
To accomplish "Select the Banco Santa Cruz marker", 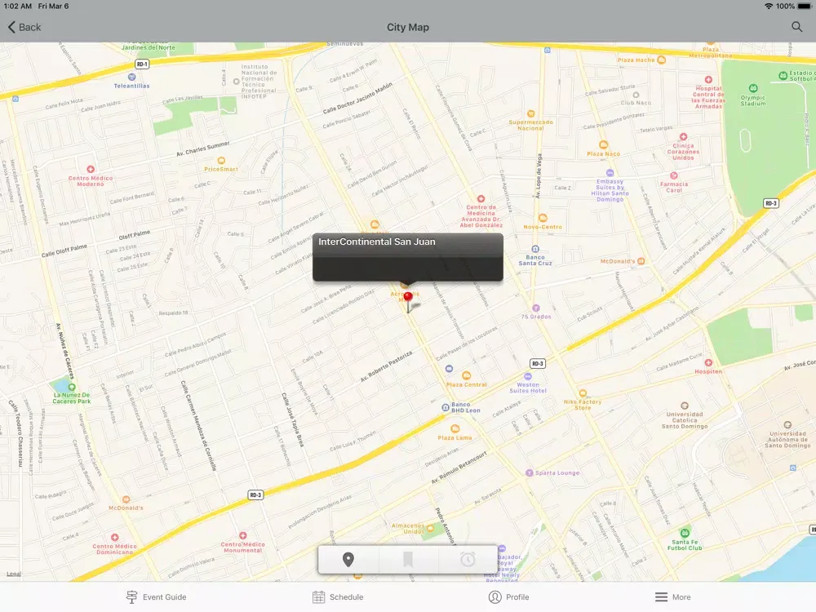I will pos(535,249).
